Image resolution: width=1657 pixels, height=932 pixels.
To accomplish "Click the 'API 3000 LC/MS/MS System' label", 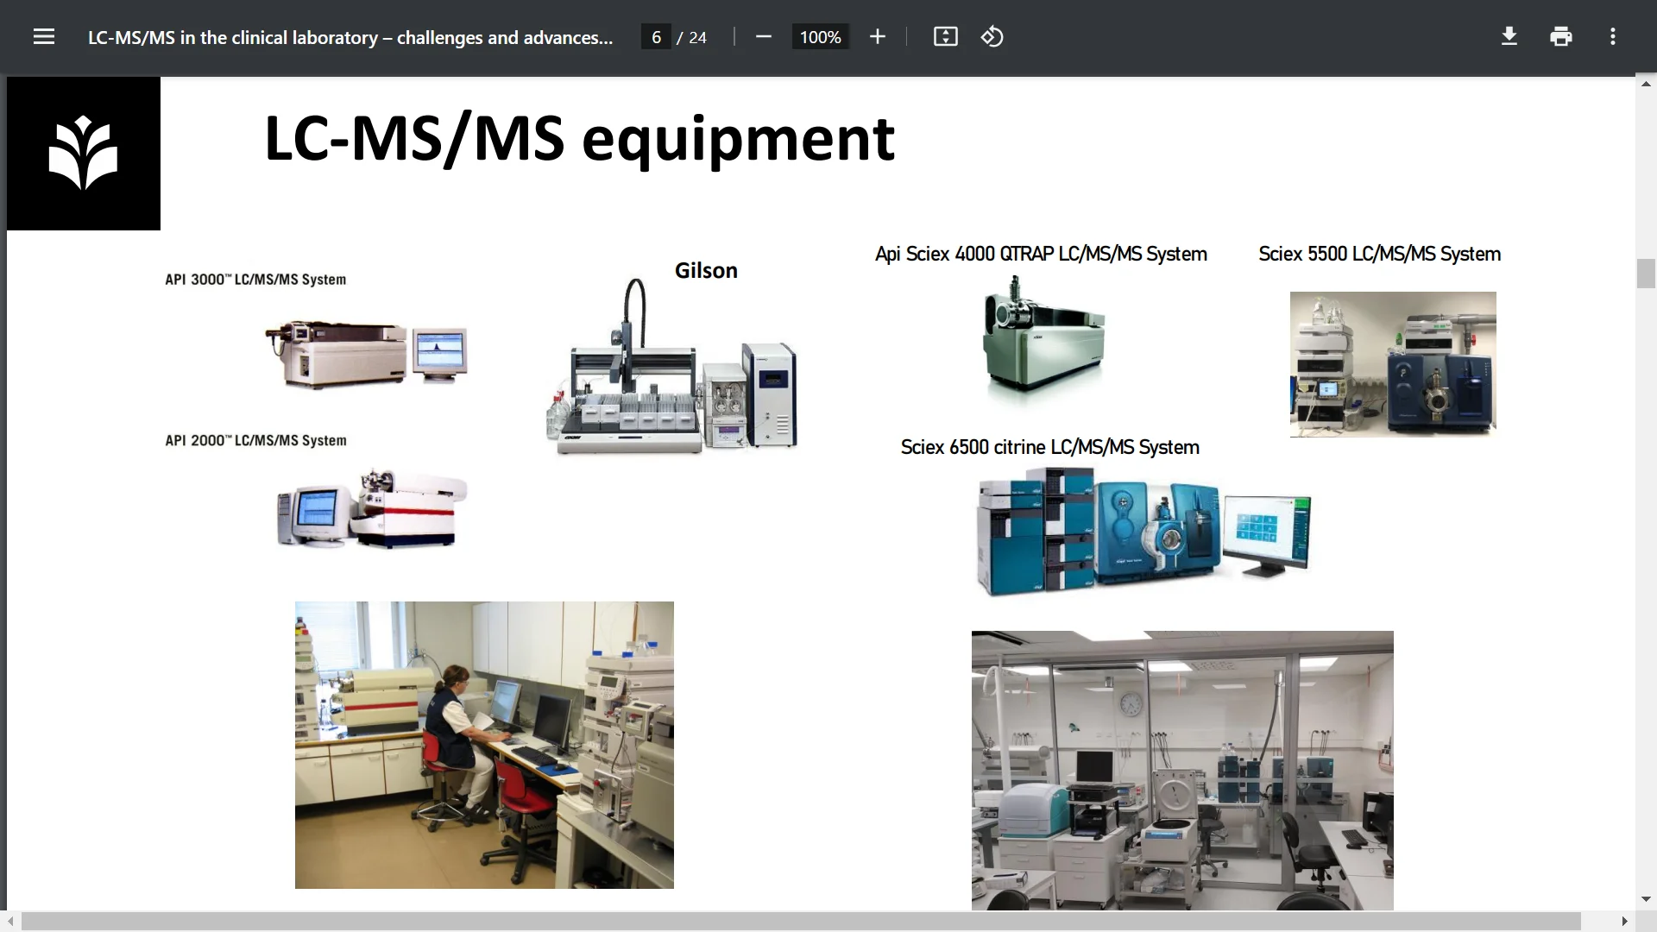I will (255, 280).
